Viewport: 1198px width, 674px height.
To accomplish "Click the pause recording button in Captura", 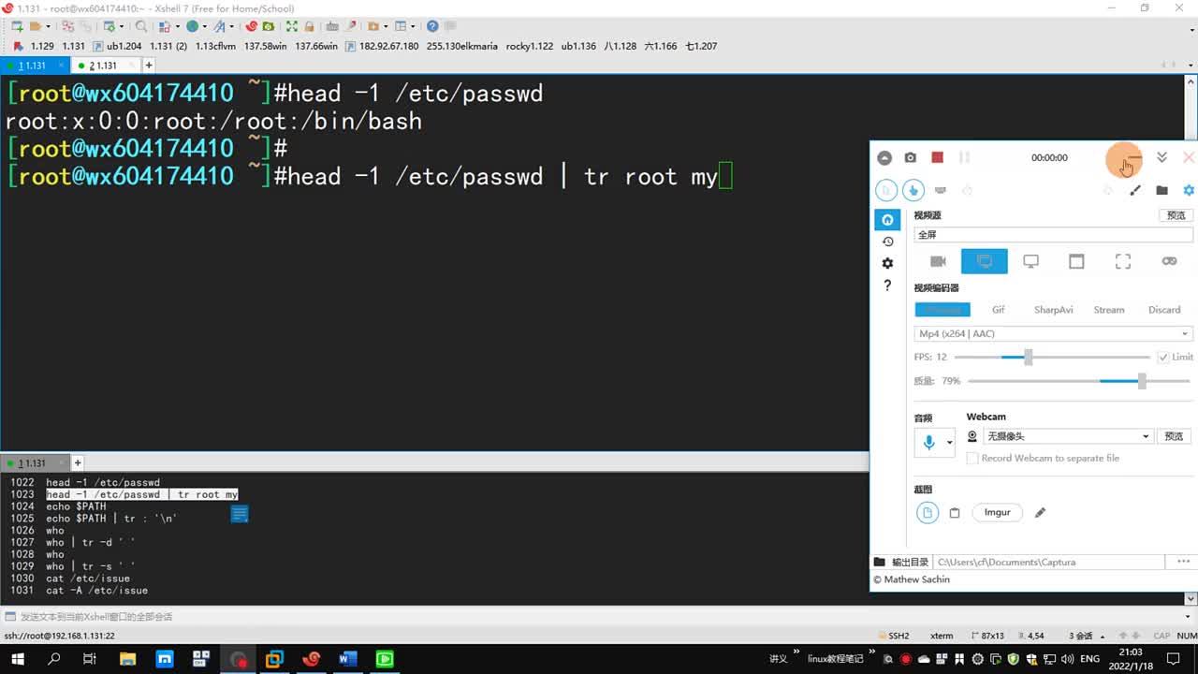I will pyautogui.click(x=965, y=157).
